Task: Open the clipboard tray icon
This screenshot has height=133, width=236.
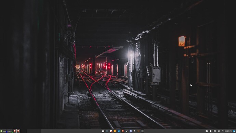Action: (211, 131)
